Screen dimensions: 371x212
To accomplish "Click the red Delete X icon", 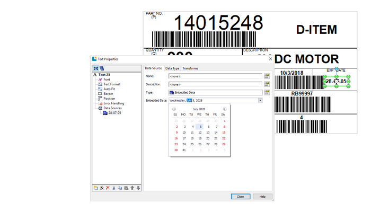I will point(108,188).
